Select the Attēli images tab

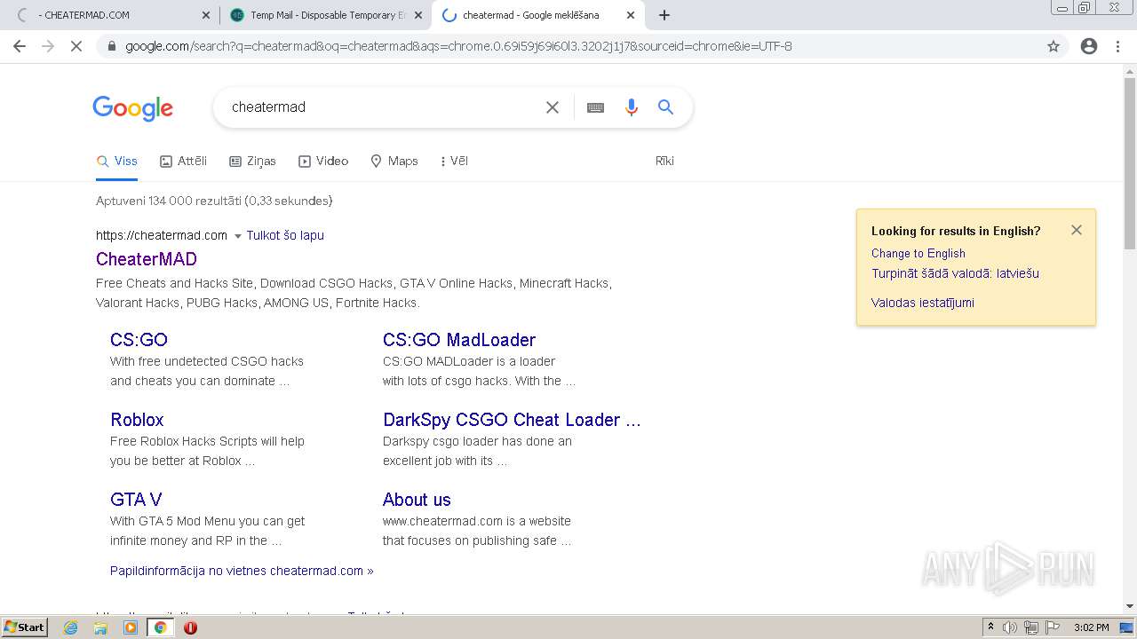click(183, 161)
